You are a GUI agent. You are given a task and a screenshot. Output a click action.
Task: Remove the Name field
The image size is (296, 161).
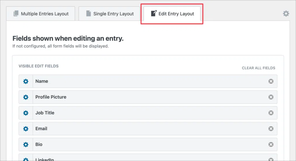271,81
